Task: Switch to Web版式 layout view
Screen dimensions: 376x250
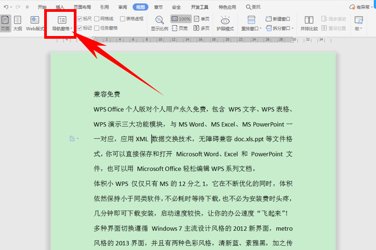Action: 35,23
